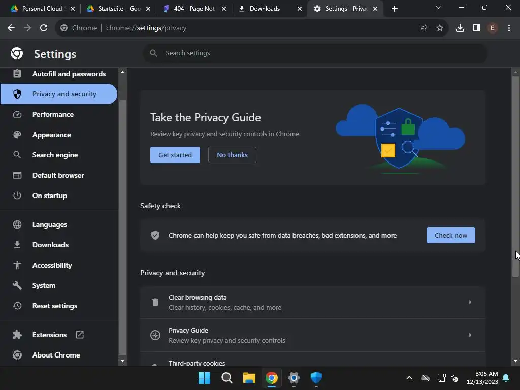The image size is (520, 390).
Task: Select Privacy and security in sidebar
Action: coord(59,94)
